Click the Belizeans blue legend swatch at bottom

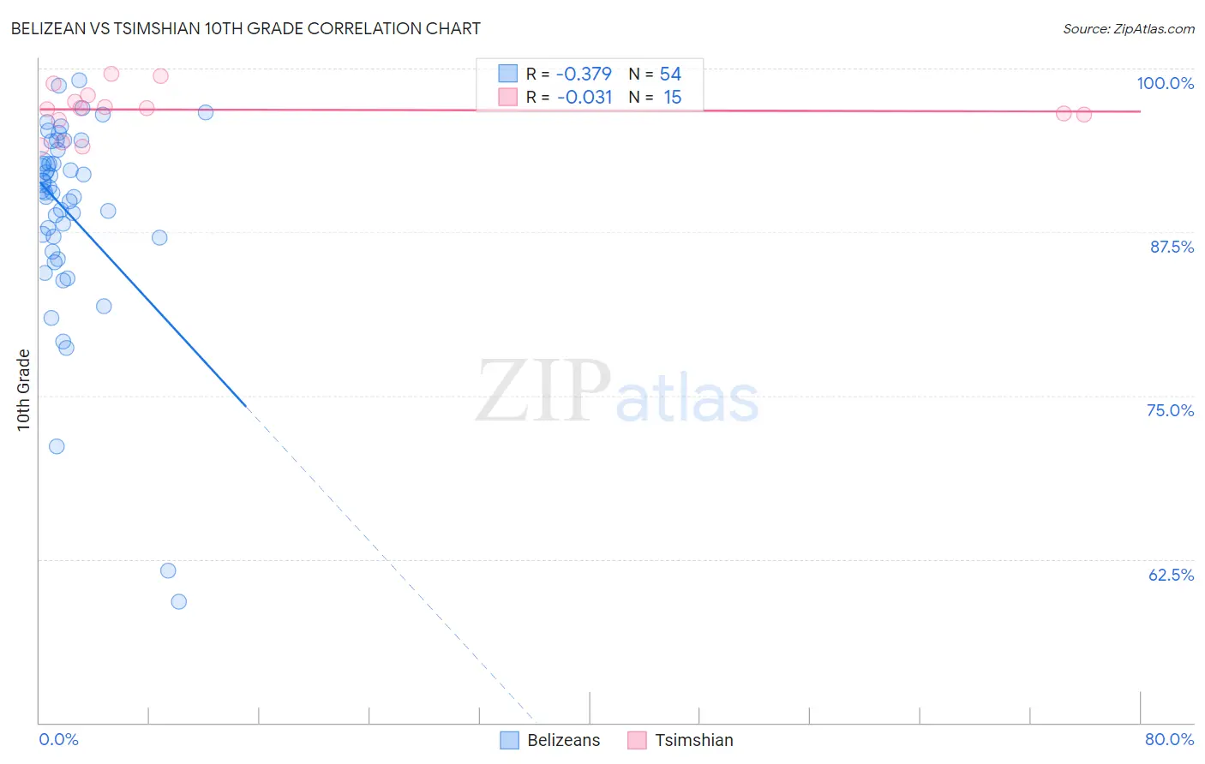(509, 740)
